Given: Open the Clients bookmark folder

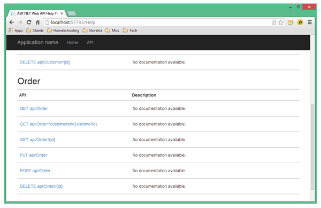Looking at the screenshot, I should [35, 30].
